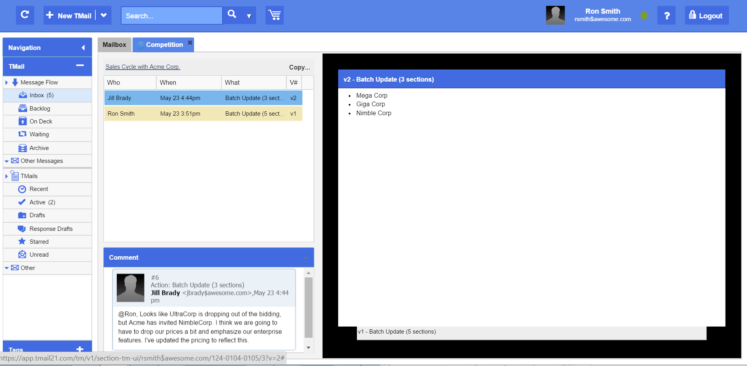Click the Logout button
Viewport: 747px width, 366px height.
click(706, 16)
